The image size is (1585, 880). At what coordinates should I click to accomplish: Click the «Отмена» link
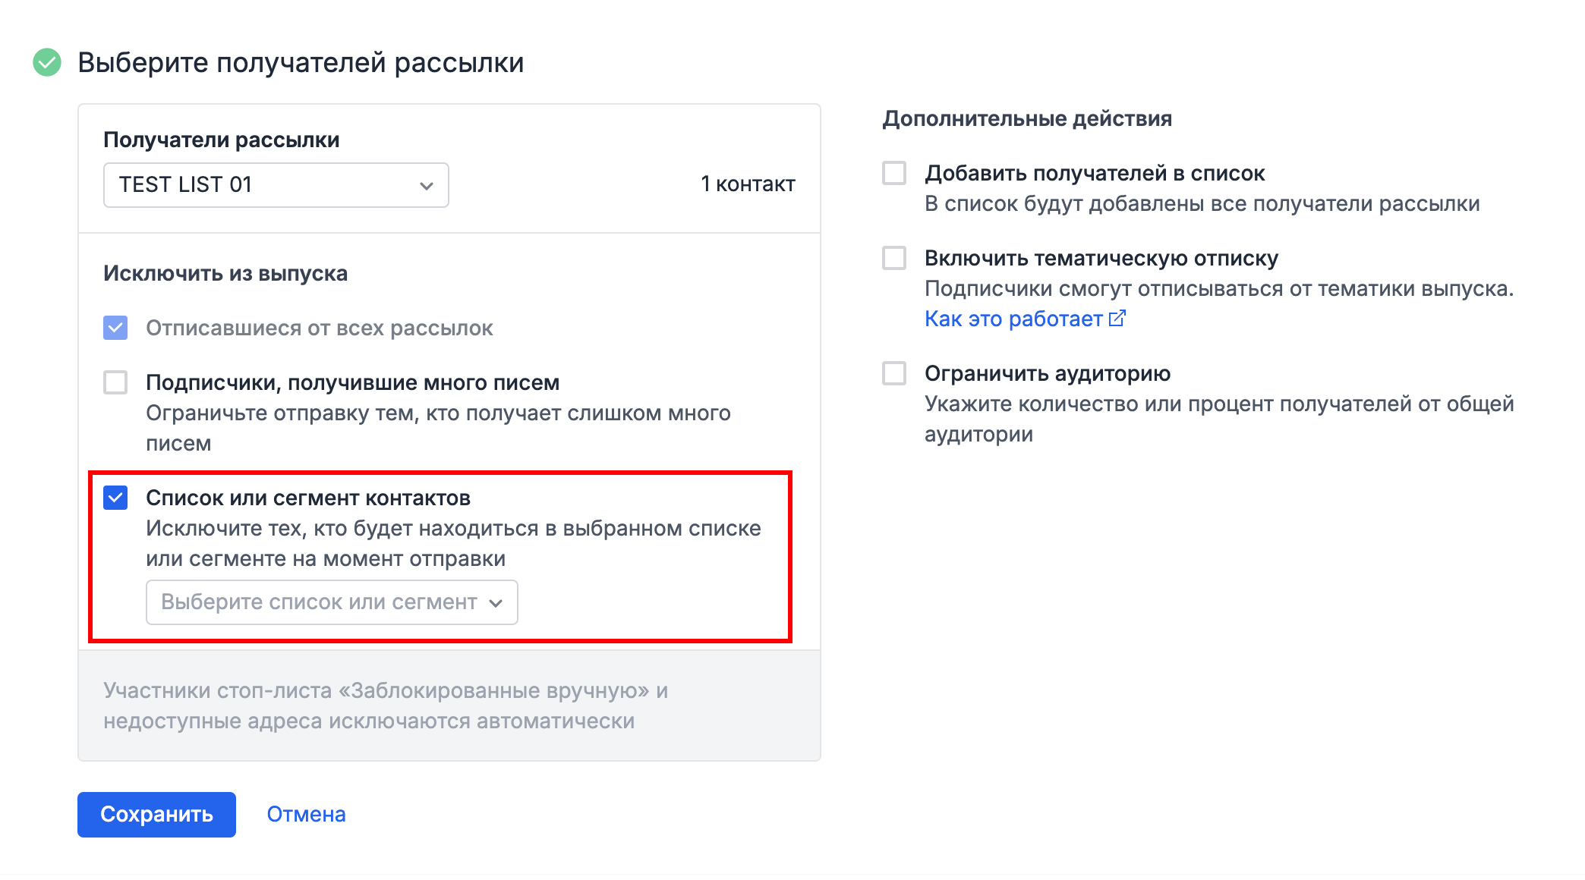point(305,814)
